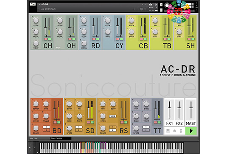Open the mixer page icon
The width and height of the screenshot is (227, 154).
(x=168, y=131)
